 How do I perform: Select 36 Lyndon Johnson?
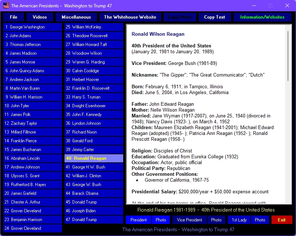click(94, 123)
